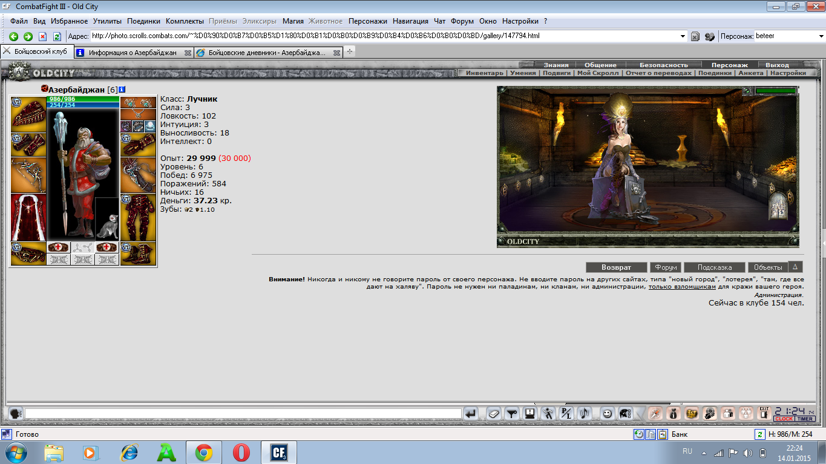Image resolution: width=826 pixels, height=464 pixels.
Task: Open the compass navigation icon
Action: click(655, 414)
